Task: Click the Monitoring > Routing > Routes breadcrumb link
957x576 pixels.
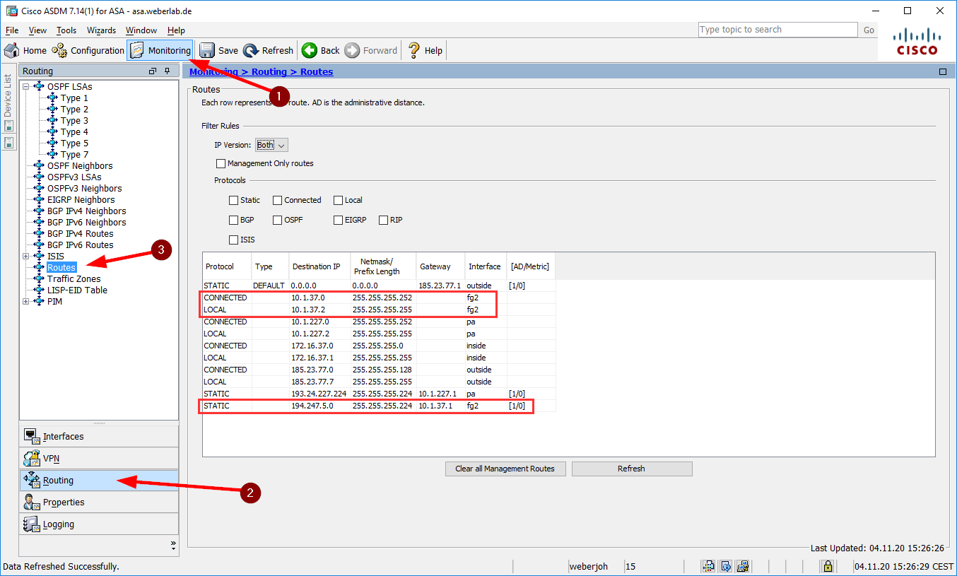Action: (x=261, y=71)
